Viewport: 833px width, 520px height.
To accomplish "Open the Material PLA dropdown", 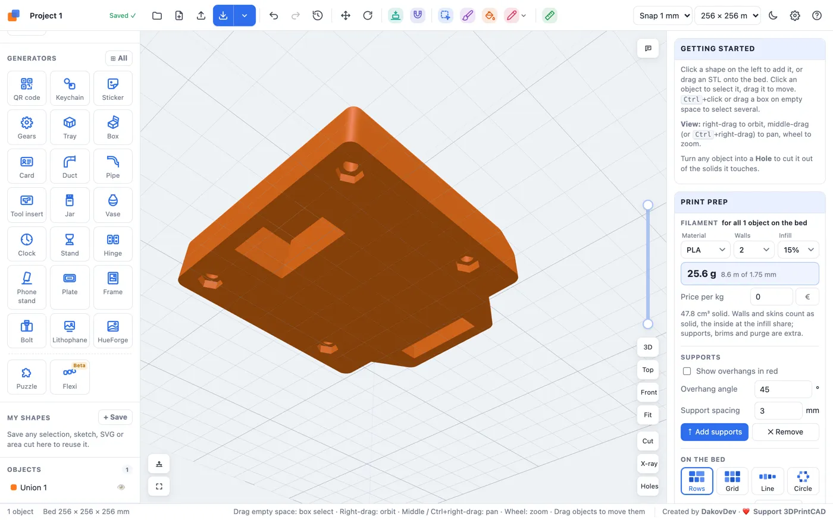I will point(705,250).
